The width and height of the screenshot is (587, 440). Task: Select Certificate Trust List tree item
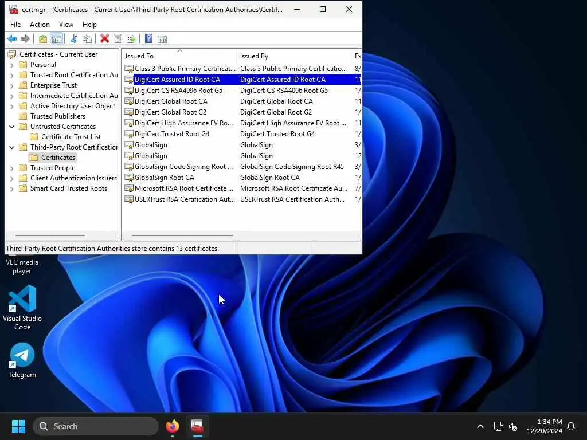click(71, 137)
